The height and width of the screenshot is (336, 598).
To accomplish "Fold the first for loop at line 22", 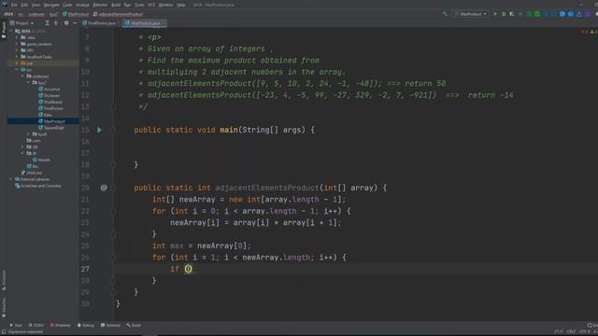I will (114, 211).
